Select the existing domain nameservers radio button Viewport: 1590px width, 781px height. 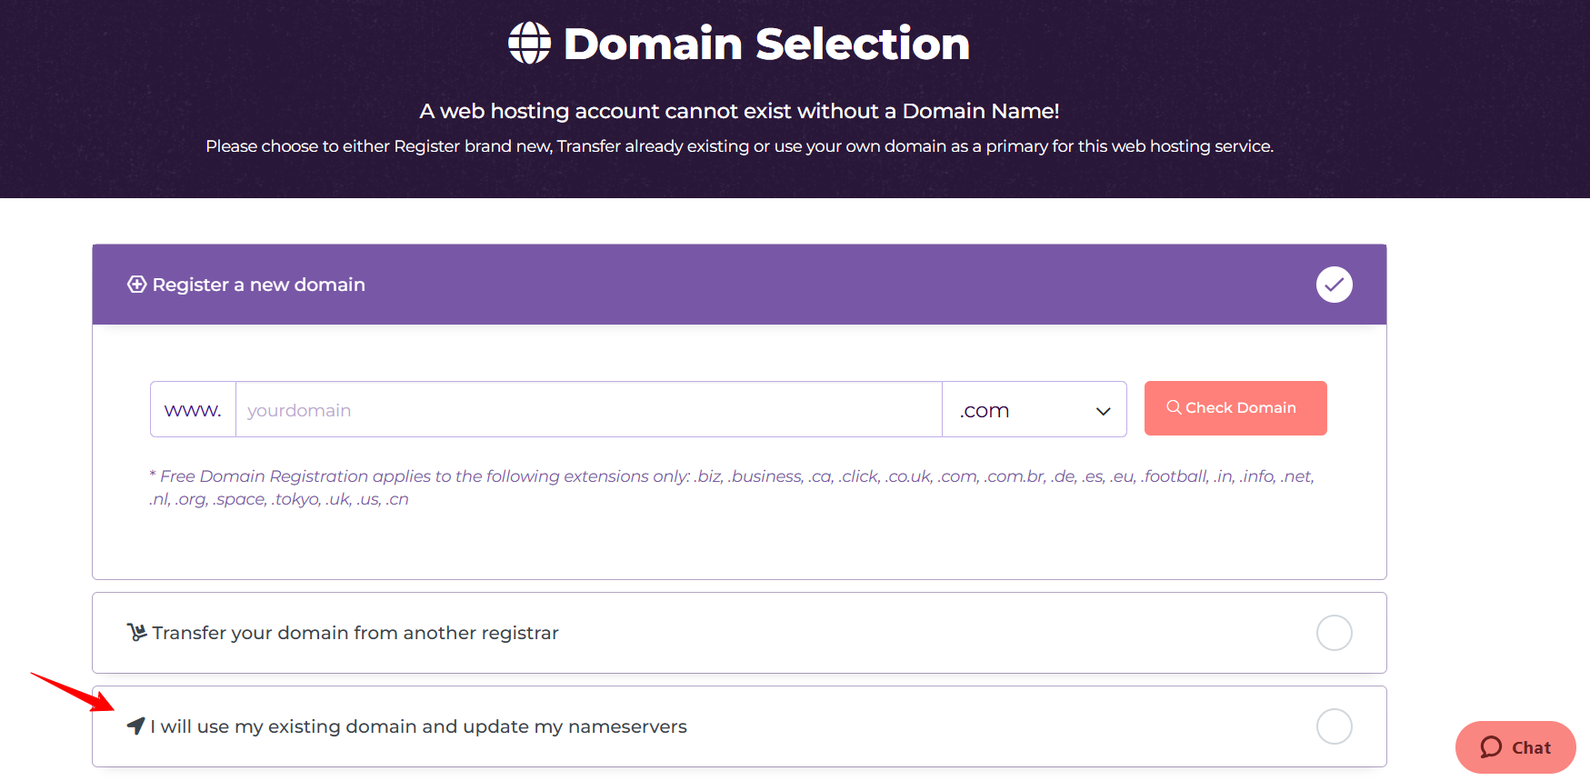point(1334,726)
